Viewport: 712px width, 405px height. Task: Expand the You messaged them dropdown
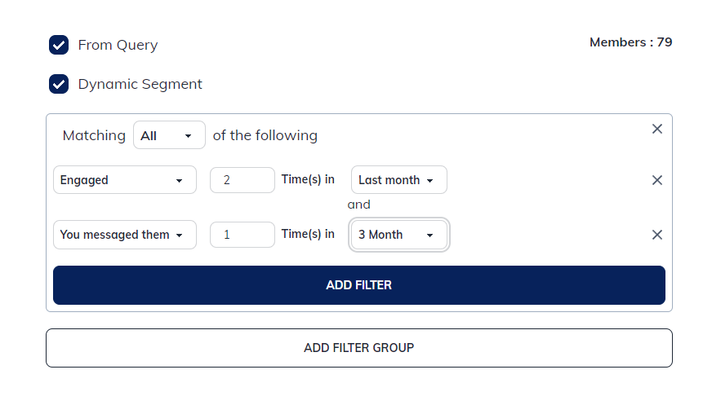(x=124, y=235)
